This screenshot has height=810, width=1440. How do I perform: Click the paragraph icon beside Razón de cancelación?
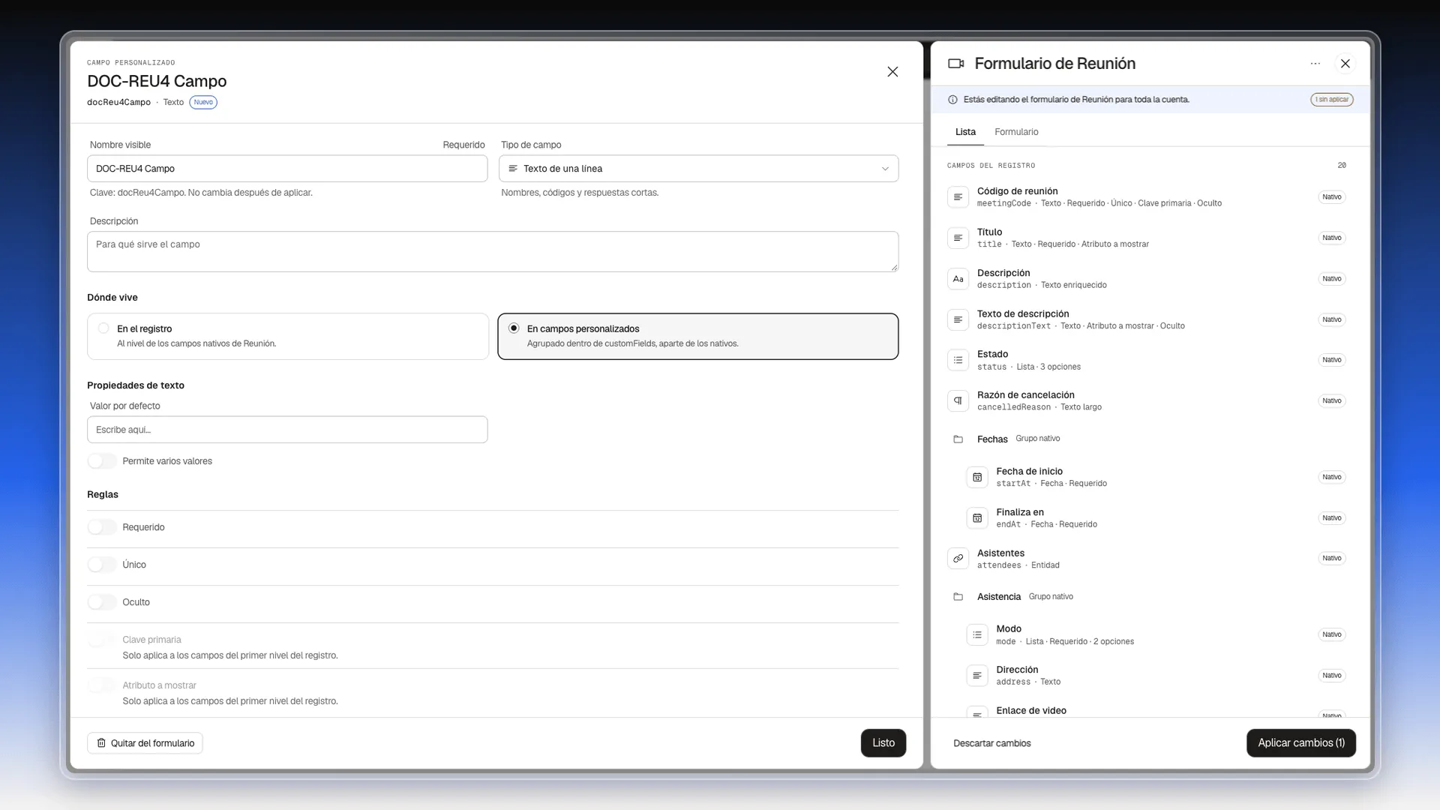[x=958, y=400]
